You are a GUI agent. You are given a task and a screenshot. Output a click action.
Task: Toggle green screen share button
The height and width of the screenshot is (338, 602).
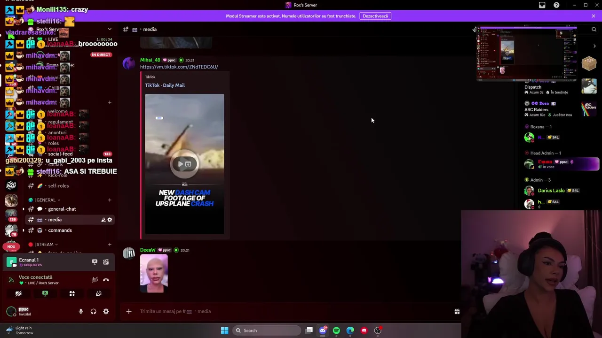tap(45, 293)
